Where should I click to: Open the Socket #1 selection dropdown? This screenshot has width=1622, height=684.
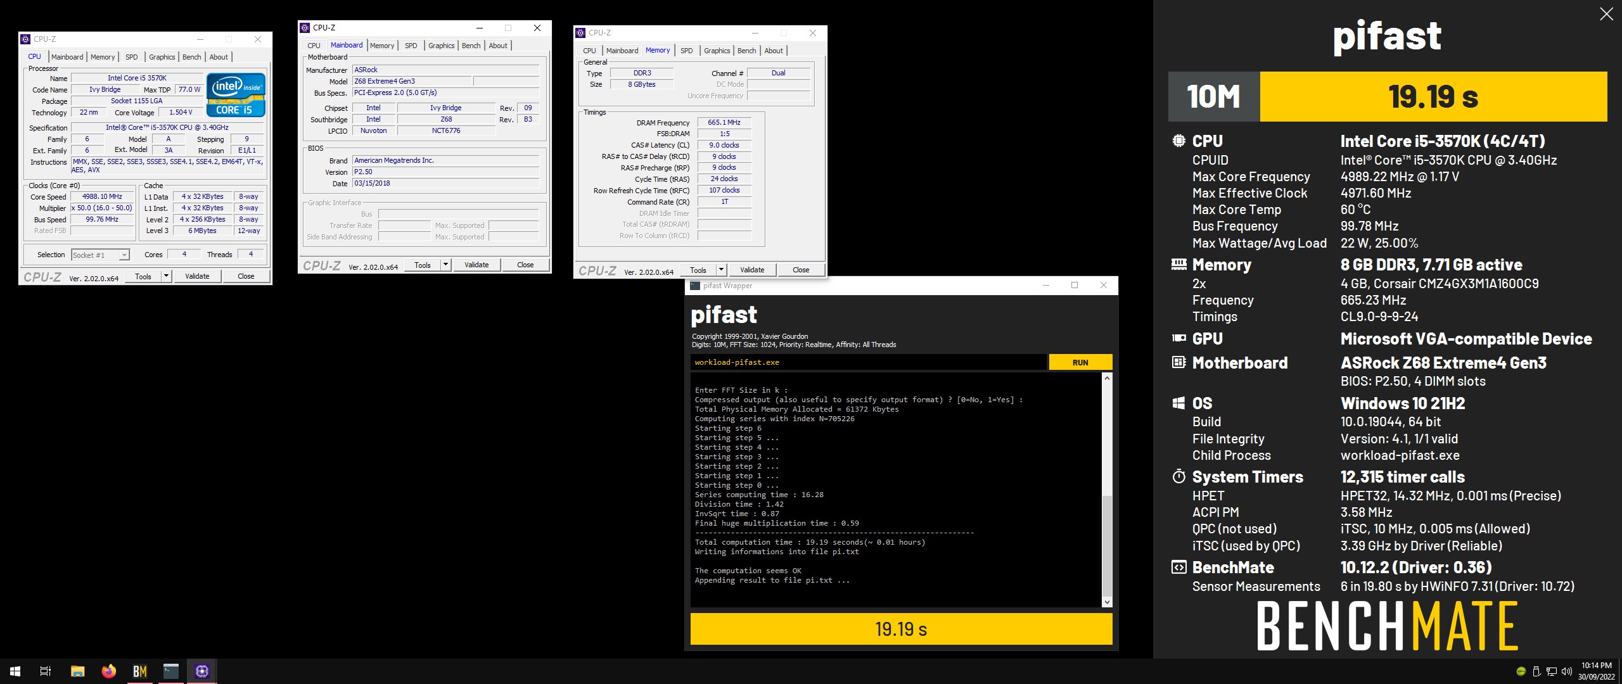coord(100,255)
